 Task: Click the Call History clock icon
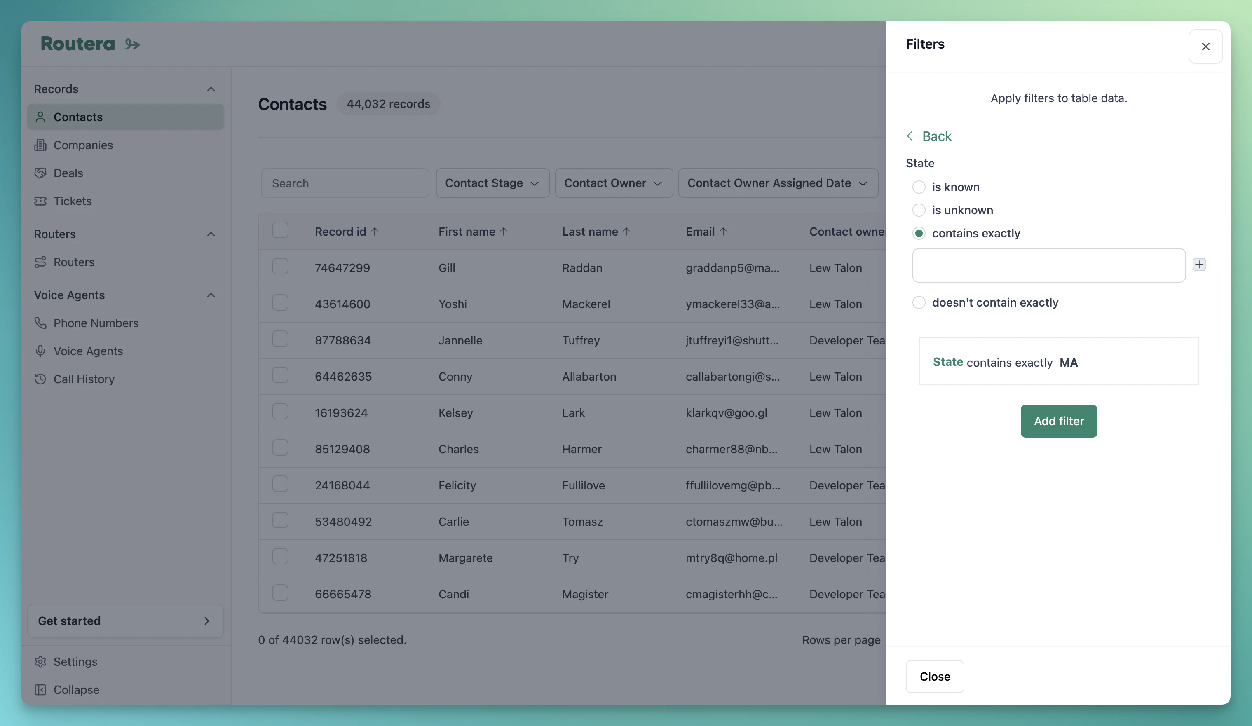40,379
